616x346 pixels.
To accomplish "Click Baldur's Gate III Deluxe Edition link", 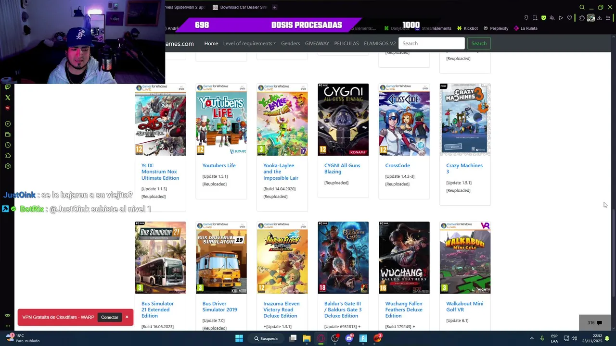I will [x=343, y=309].
